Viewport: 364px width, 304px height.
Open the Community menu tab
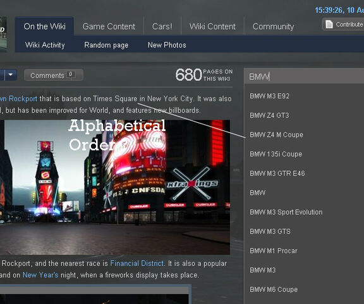click(273, 26)
